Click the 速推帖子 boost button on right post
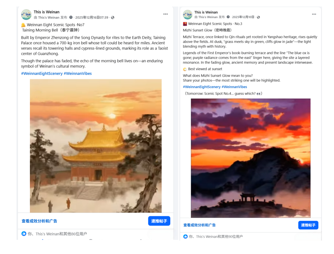The height and width of the screenshot is (254, 334). pyautogui.click(x=308, y=225)
